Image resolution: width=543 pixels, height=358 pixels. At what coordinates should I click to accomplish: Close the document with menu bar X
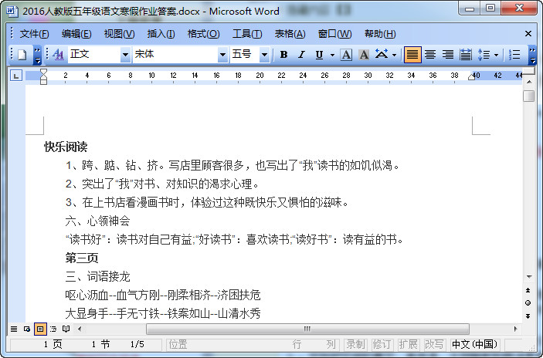click(x=528, y=33)
